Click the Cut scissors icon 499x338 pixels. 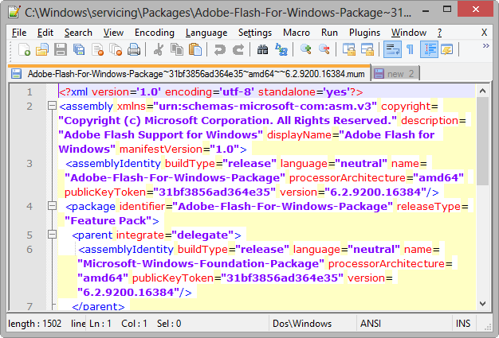[x=159, y=50]
